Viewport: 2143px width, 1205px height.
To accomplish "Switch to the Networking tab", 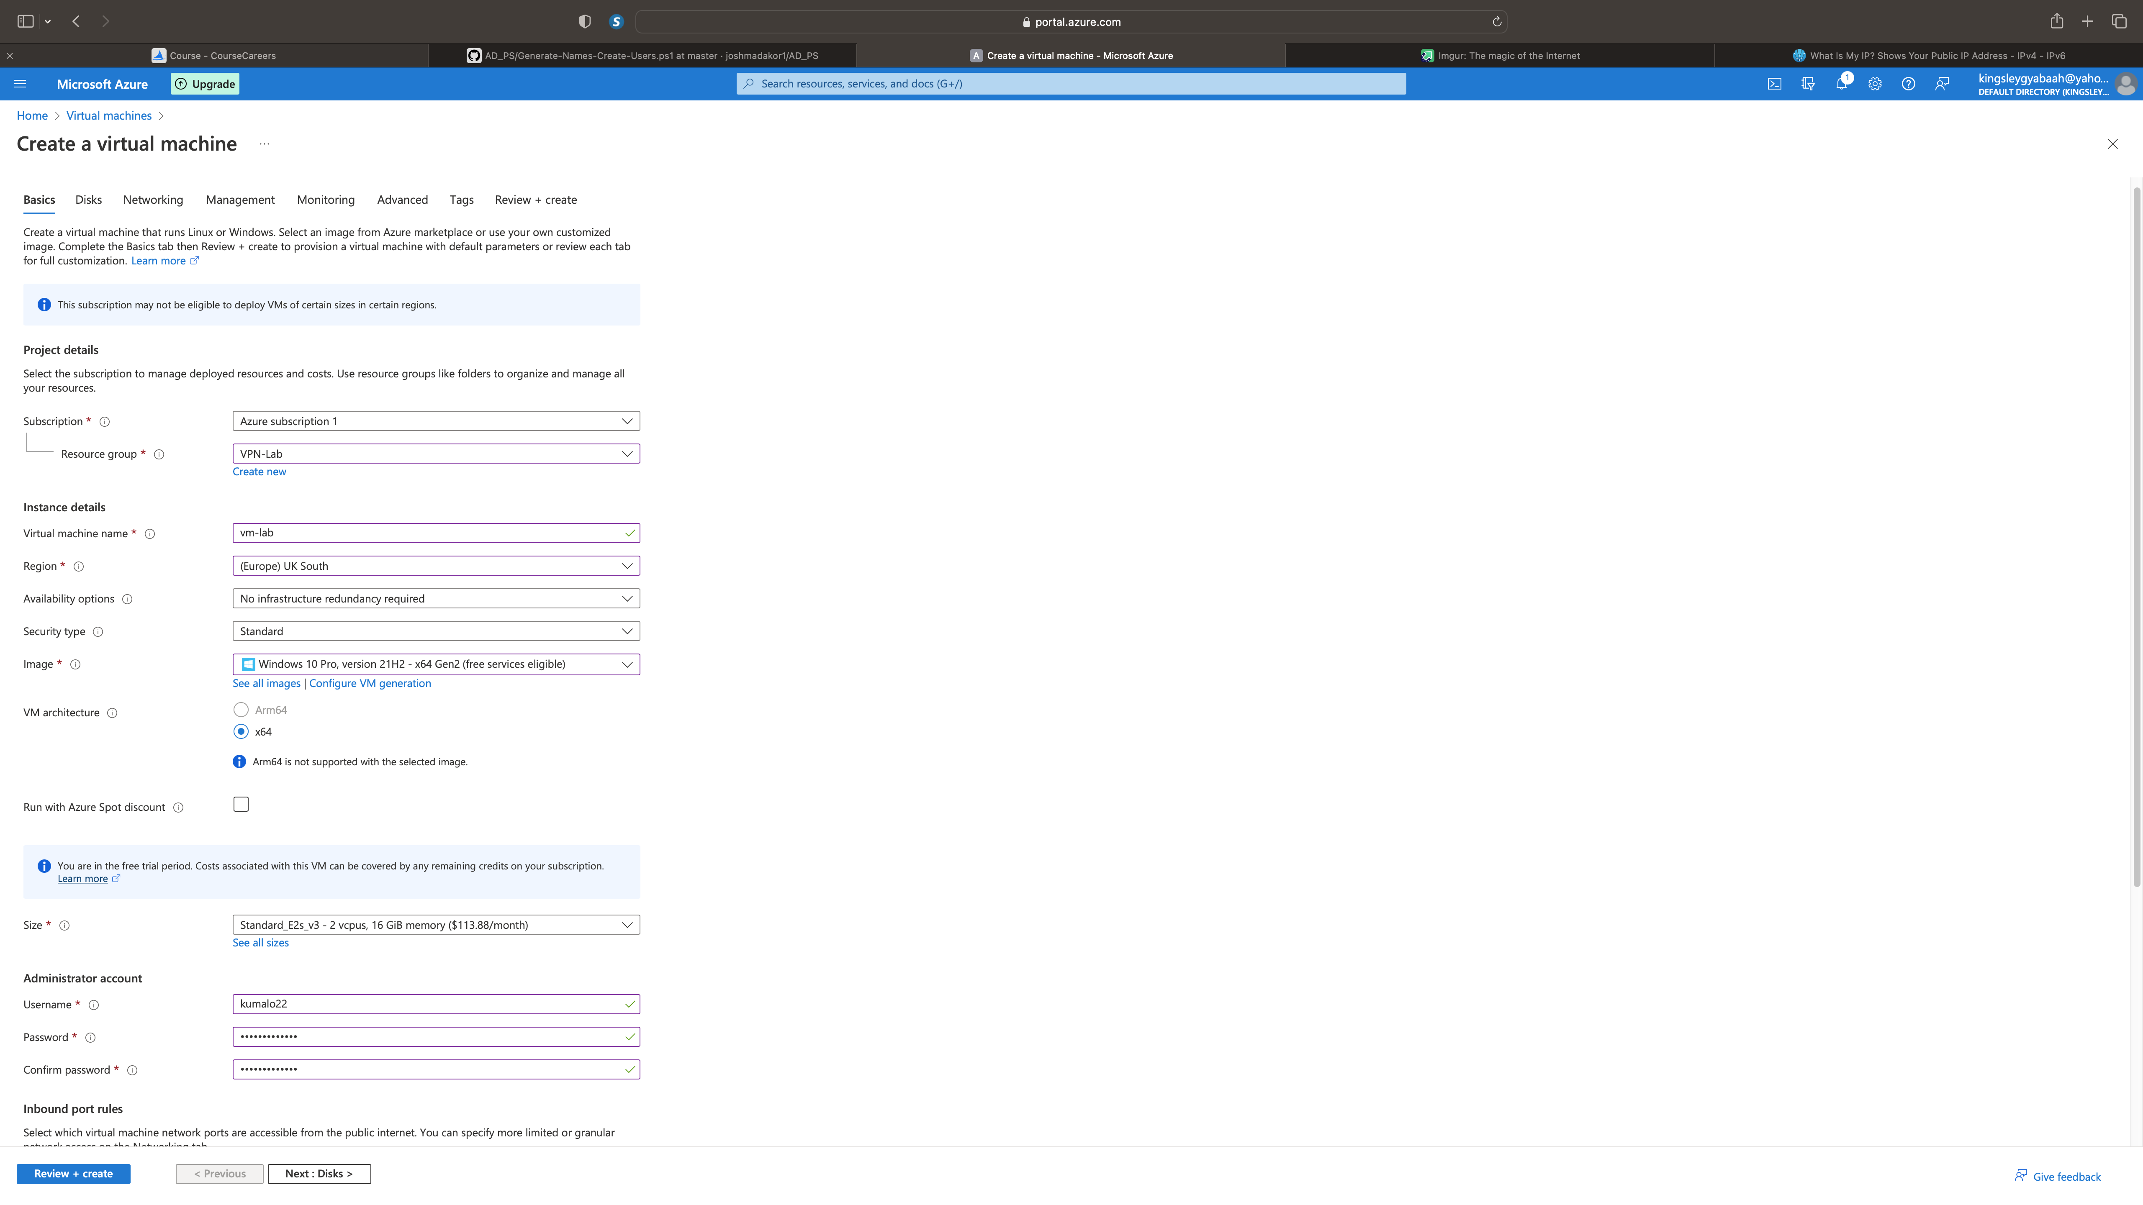I will pos(153,200).
